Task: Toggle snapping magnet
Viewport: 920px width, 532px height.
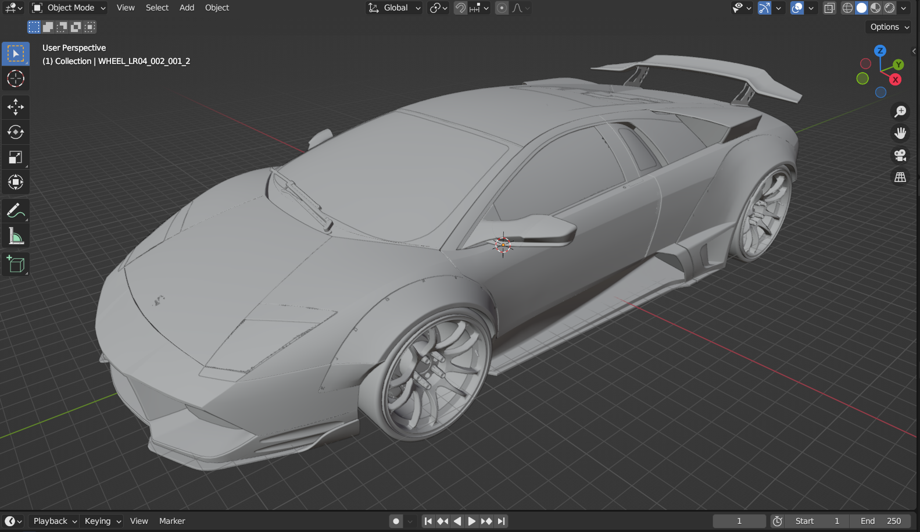Action: click(x=460, y=8)
